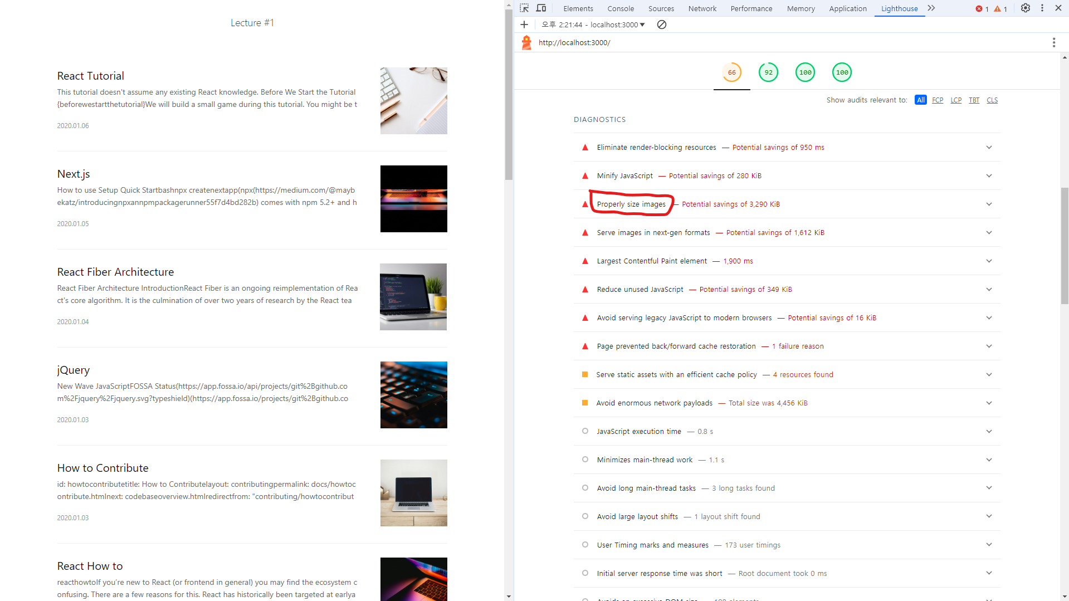
Task: Open DevTools settings gear
Action: click(x=1026, y=8)
